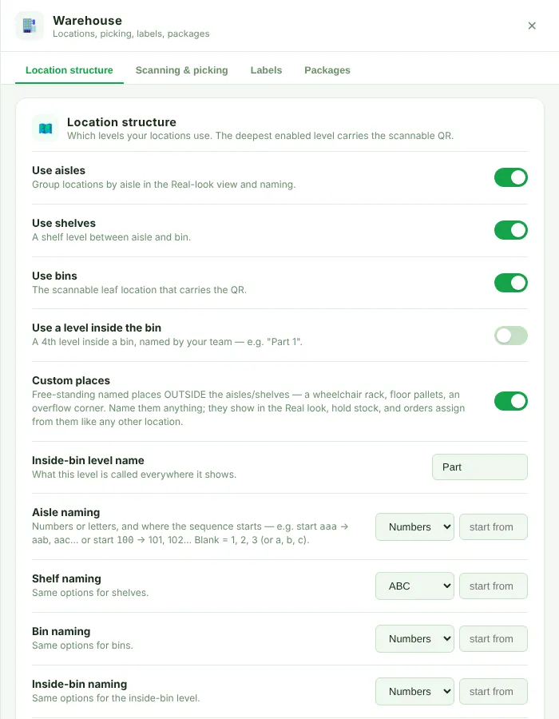Click the Bin naming start from box
Screen dimensions: 559x719
pyautogui.click(x=494, y=639)
